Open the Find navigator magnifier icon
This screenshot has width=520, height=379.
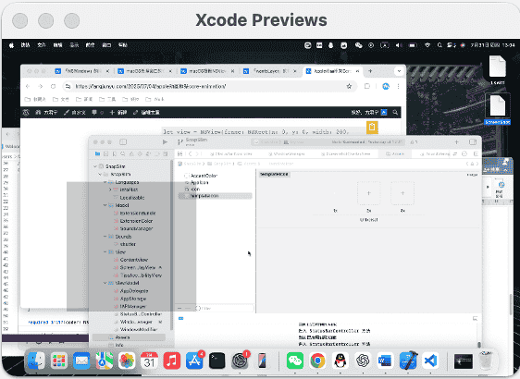click(123, 153)
